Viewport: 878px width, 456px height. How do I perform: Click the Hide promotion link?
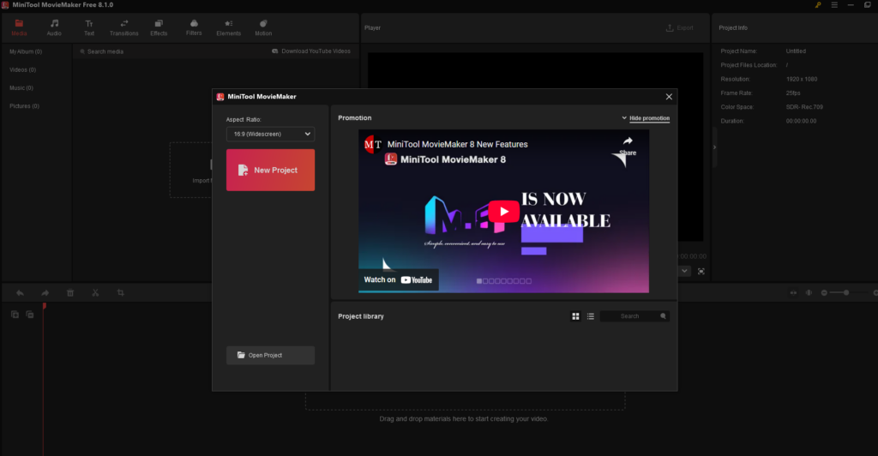[650, 118]
